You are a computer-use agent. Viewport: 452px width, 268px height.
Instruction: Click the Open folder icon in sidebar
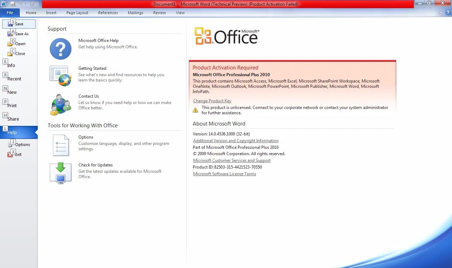(x=10, y=44)
